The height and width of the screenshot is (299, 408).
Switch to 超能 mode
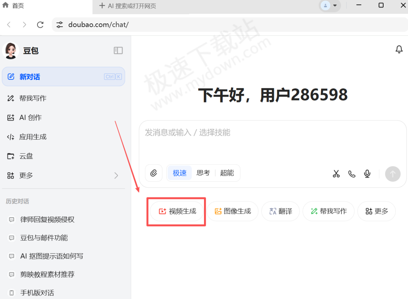[x=227, y=173]
